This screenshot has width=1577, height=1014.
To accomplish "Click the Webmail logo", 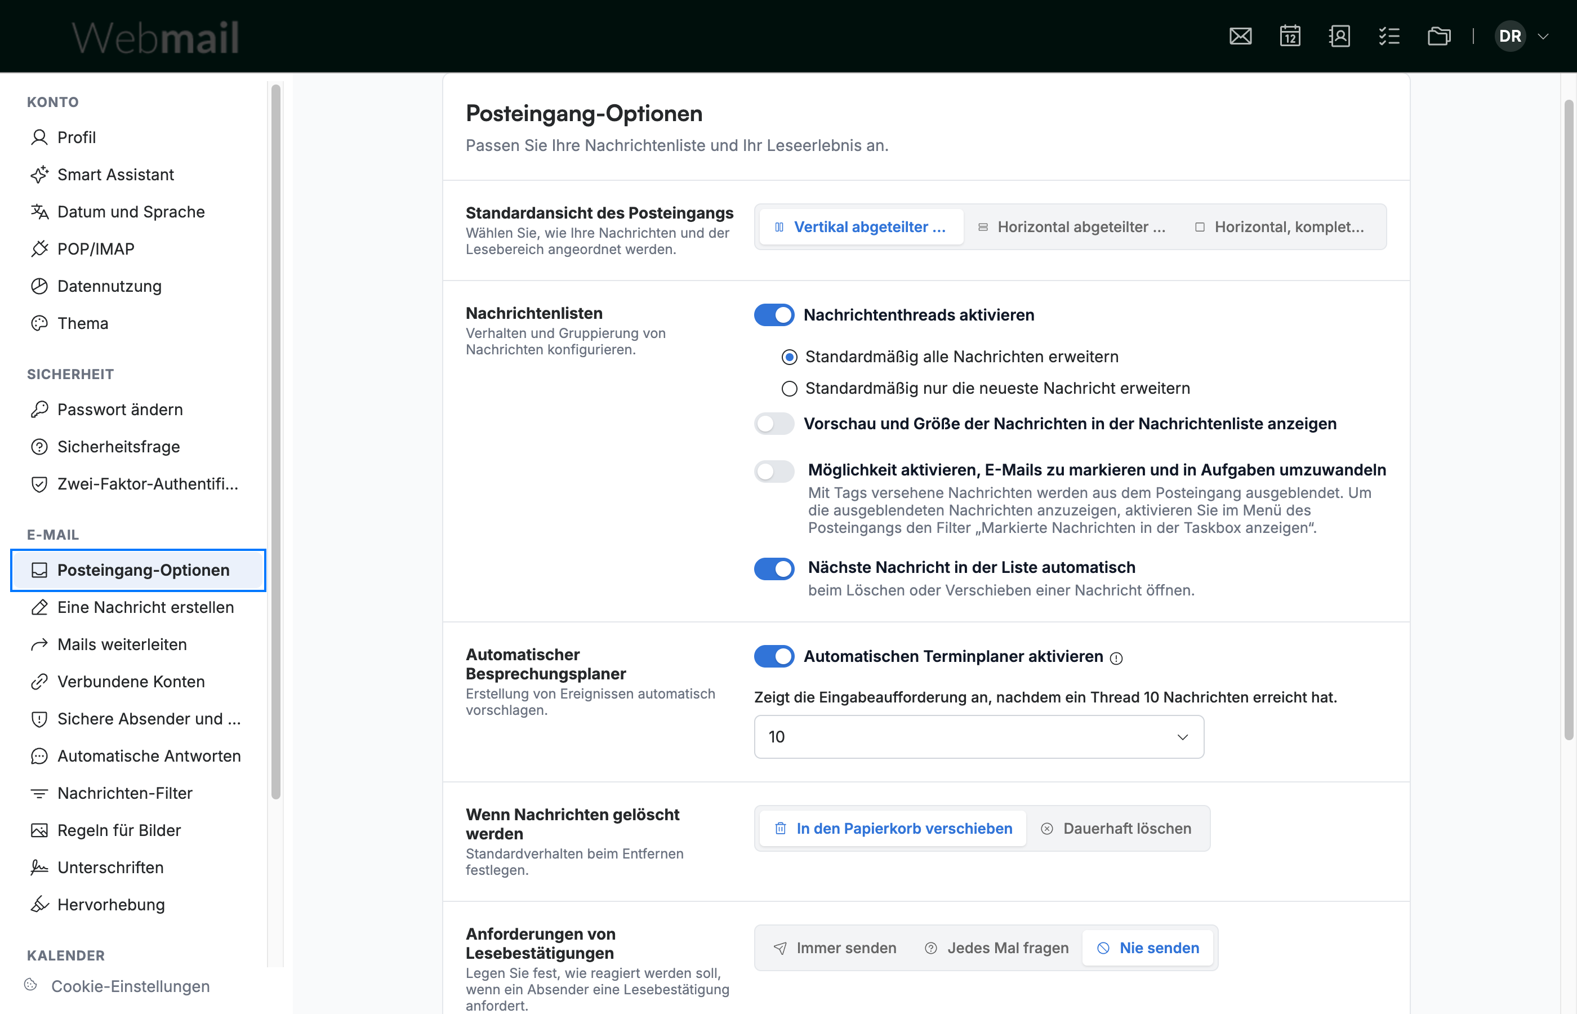I will 155,38.
